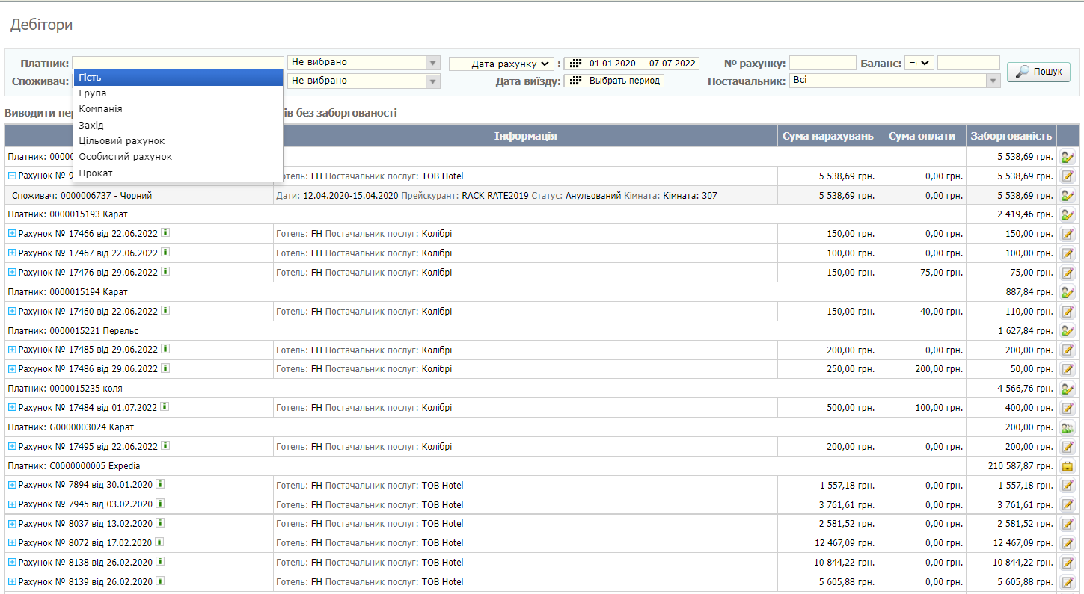This screenshot has height=594, width=1084.
Task: Click calendar icon in Дата виїзду period picker
Action: [x=576, y=81]
